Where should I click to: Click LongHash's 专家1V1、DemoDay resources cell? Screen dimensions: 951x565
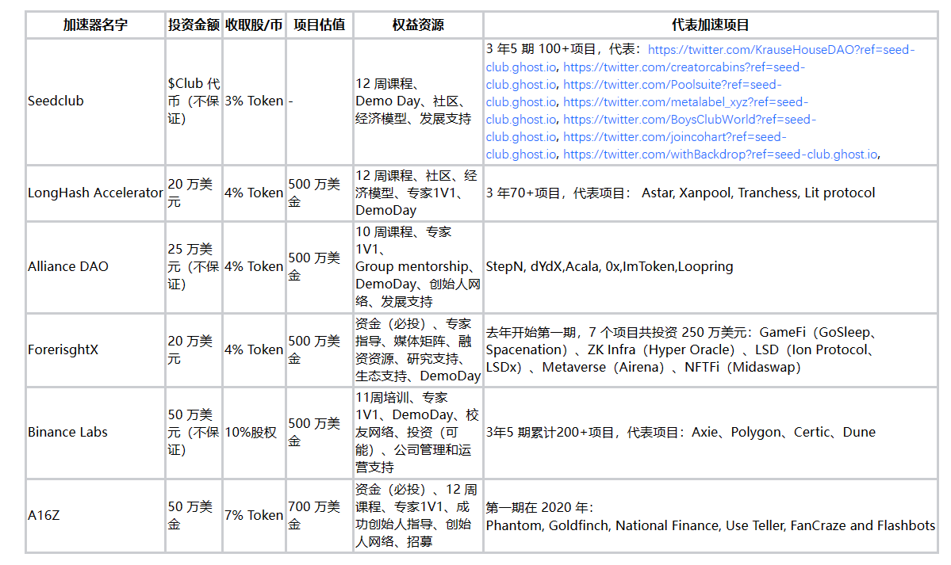418,193
